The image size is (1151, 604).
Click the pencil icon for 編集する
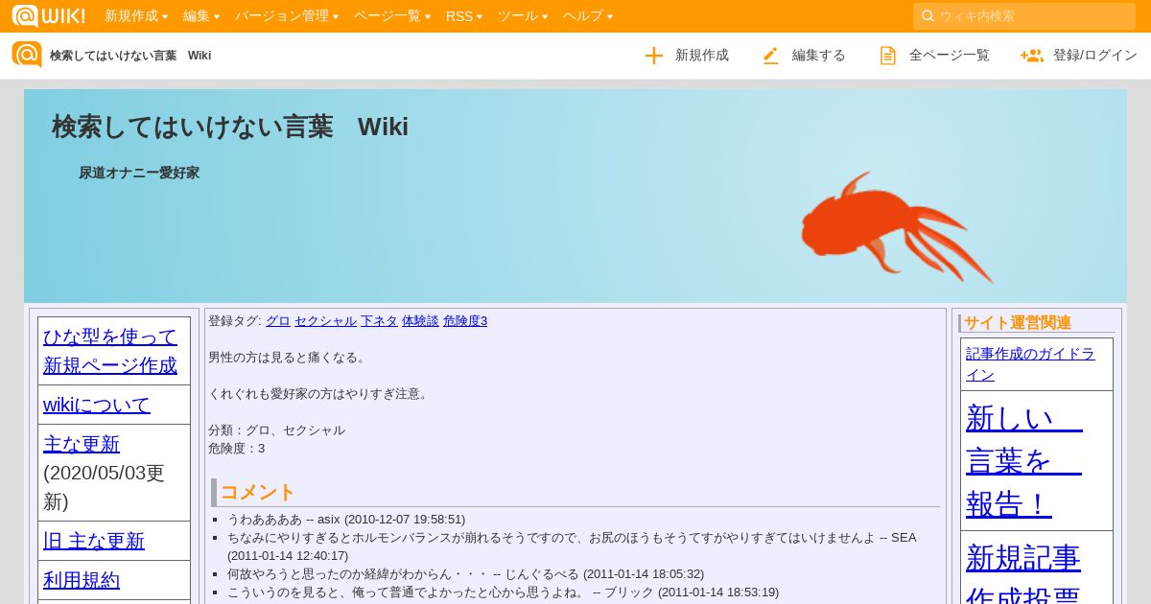tap(771, 56)
